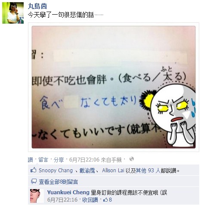Open 丸鳥茵's profile picture
210x205 pixels.
13,13
